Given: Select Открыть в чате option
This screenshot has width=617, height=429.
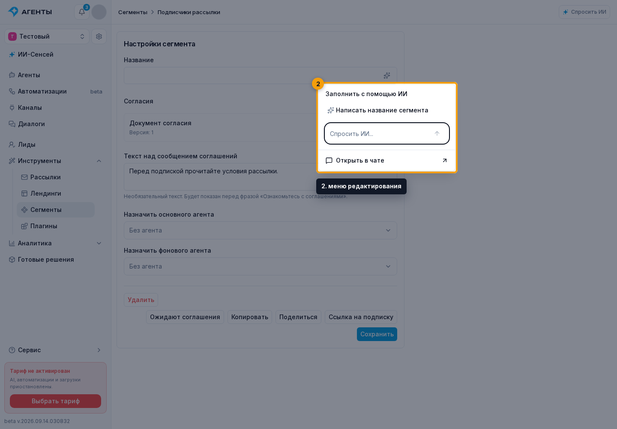Looking at the screenshot, I should coord(387,160).
